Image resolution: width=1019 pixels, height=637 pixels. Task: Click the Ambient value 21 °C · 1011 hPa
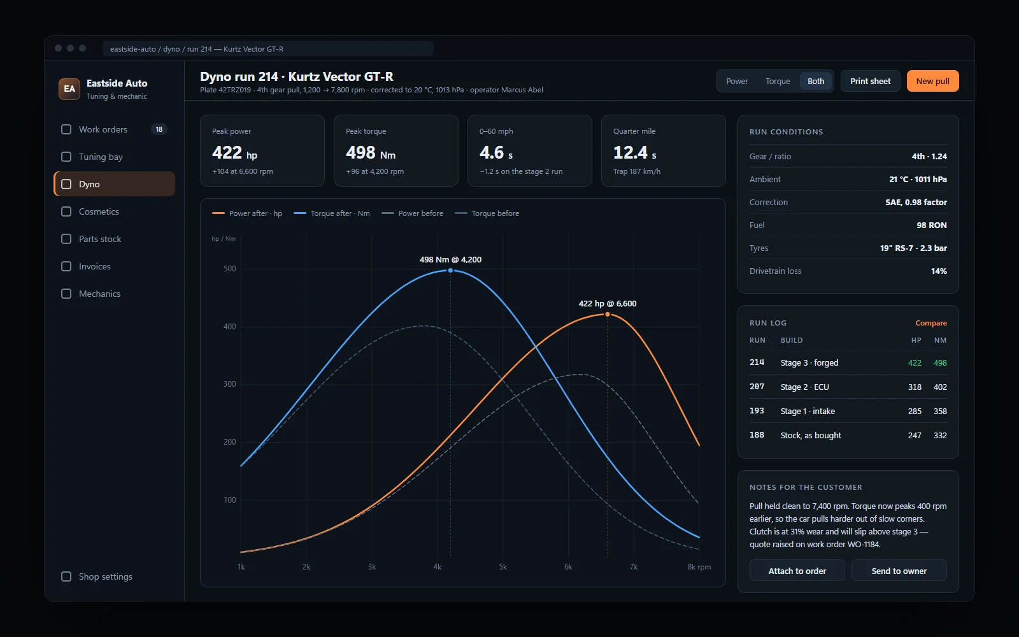tap(918, 179)
